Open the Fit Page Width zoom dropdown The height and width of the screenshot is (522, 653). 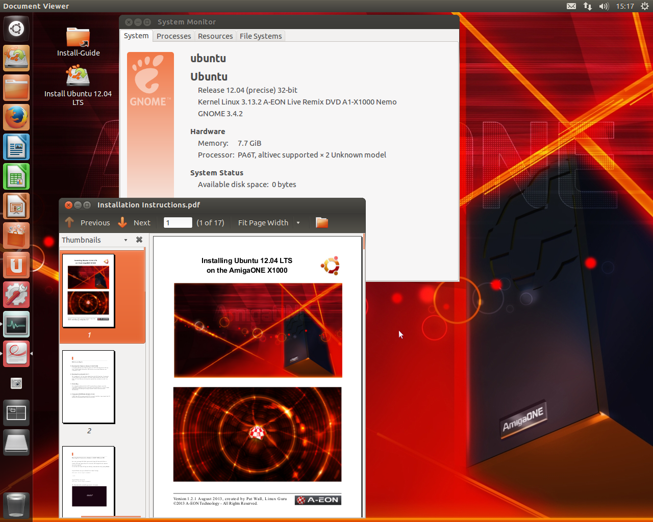pos(298,223)
